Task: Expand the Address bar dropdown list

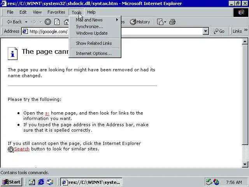Action: (206, 31)
